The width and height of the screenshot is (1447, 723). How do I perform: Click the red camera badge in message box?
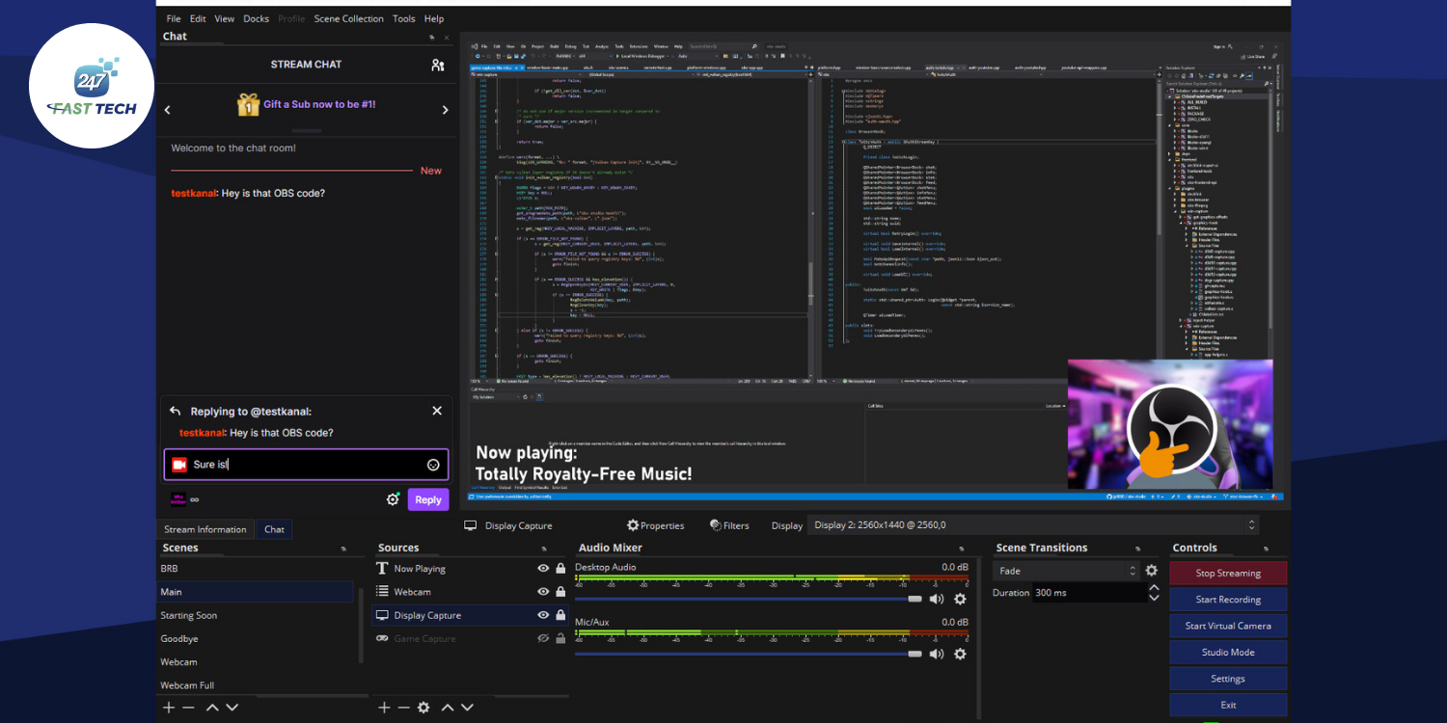click(178, 465)
